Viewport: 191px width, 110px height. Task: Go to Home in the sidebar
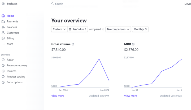[x=10, y=16]
